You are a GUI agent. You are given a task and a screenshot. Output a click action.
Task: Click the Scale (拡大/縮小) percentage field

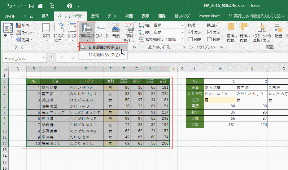click(170, 40)
